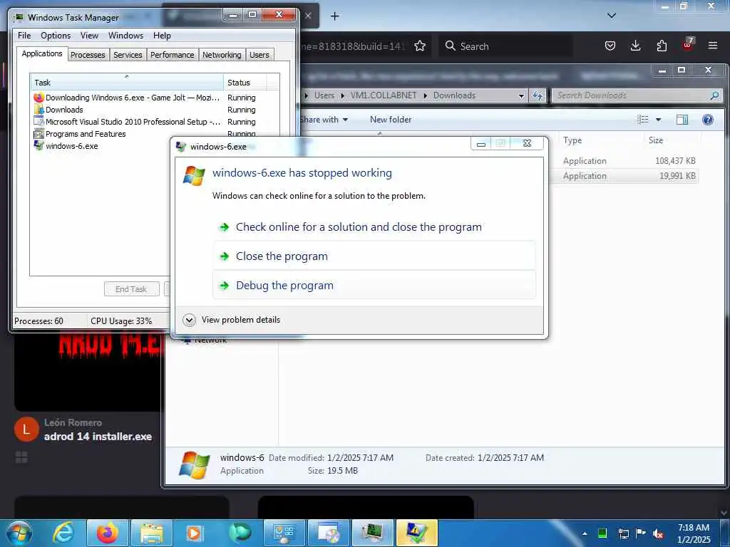Focus the Search Downloads field
This screenshot has width=730, height=547.
click(x=632, y=95)
